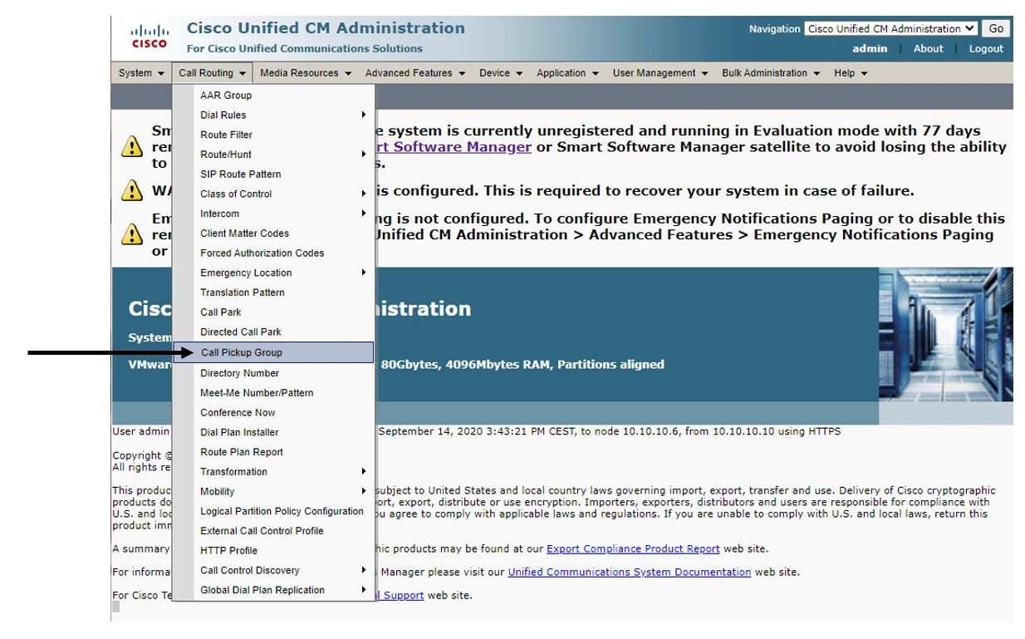Click the Support web site link
1025x639 pixels.
[x=400, y=595]
